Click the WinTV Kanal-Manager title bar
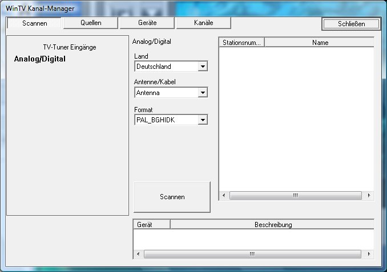The height and width of the screenshot is (272, 387). pyautogui.click(x=193, y=9)
